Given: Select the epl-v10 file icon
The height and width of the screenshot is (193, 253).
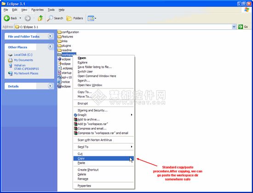Looking at the screenshot, I should pyautogui.click(x=59, y=77).
